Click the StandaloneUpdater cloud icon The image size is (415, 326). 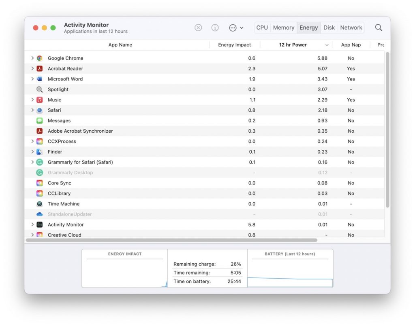tap(40, 214)
